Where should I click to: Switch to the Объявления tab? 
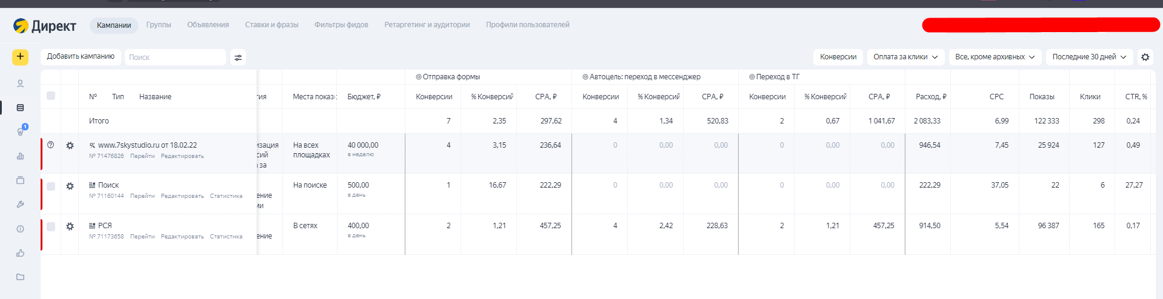tap(208, 25)
